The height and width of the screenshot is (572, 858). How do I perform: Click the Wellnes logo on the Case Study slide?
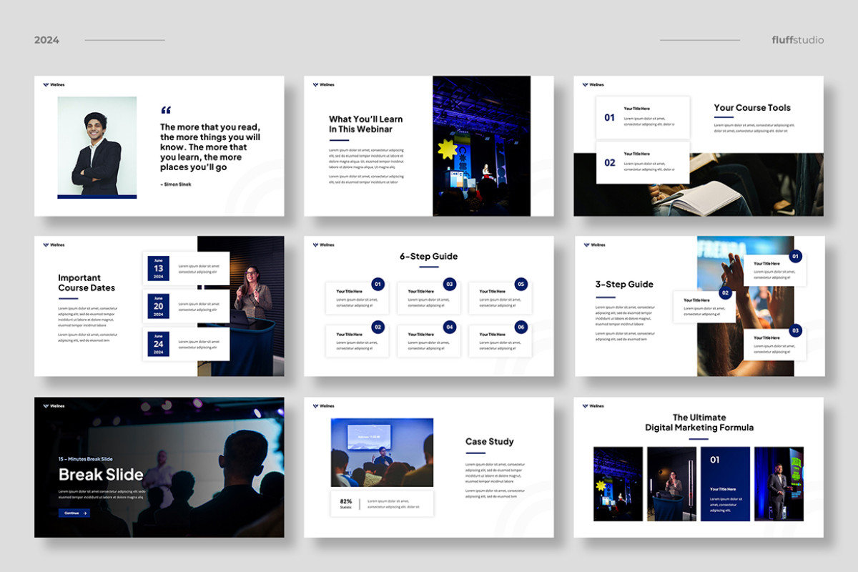323,406
